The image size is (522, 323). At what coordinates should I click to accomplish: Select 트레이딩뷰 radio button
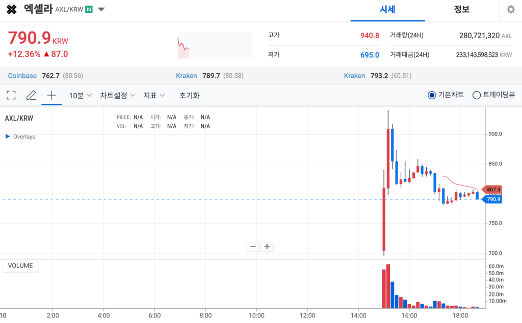pyautogui.click(x=477, y=95)
